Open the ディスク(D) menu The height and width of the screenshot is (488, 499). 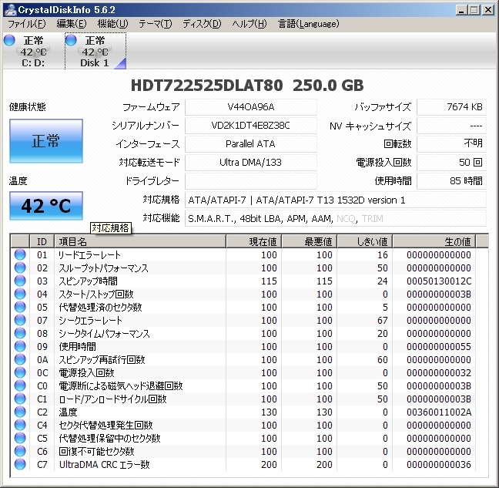(201, 24)
